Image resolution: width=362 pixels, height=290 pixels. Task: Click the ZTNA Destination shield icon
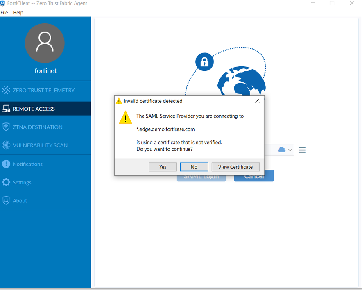tap(6, 127)
